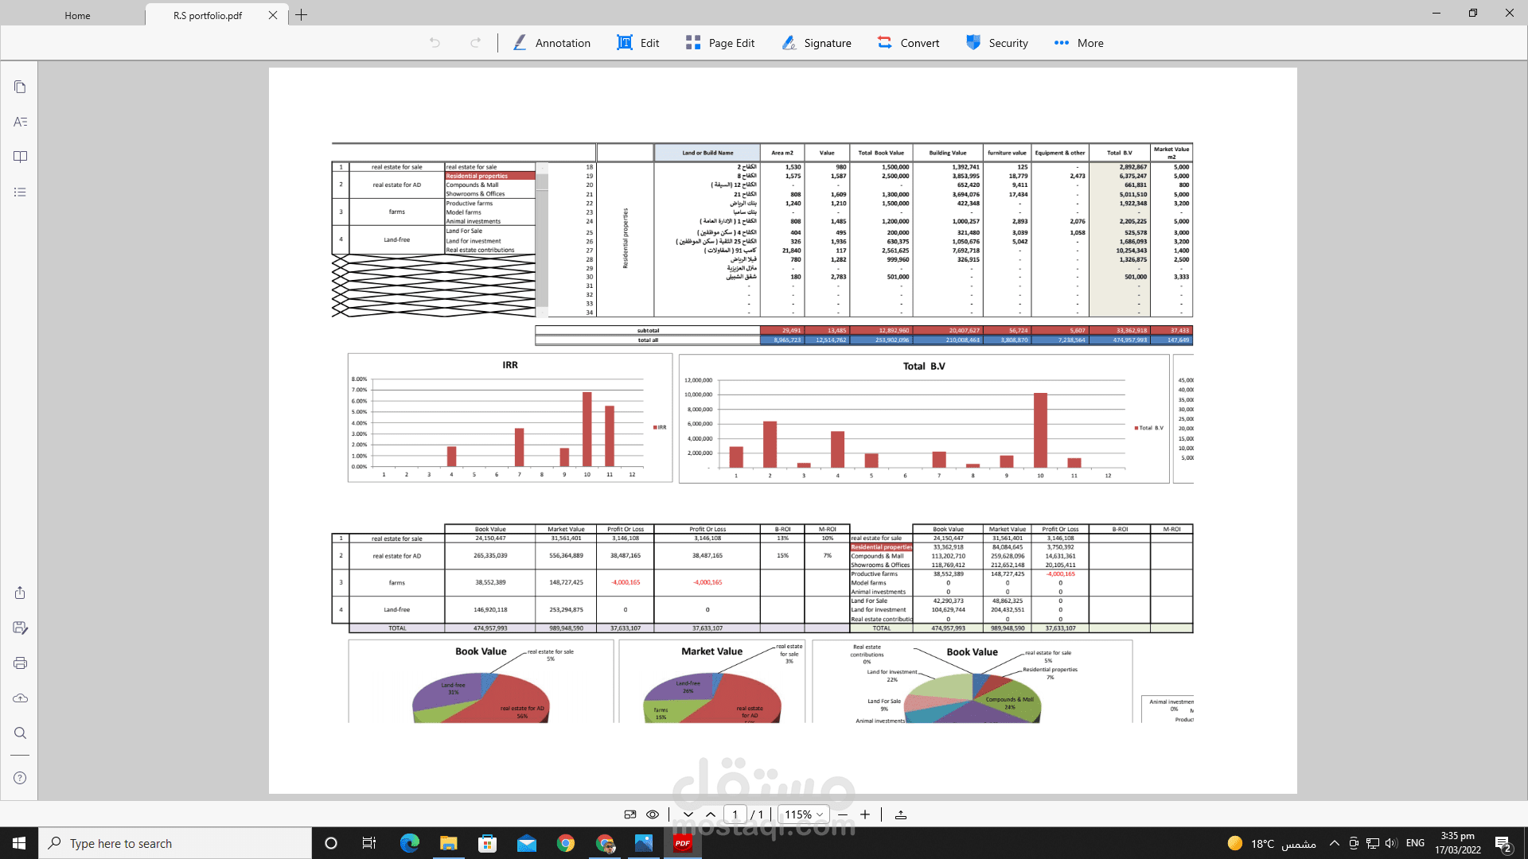Click the 'subtotal' row label
1528x859 pixels.
coord(648,331)
